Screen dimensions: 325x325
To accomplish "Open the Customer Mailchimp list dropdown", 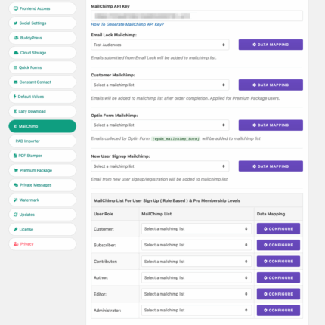I will point(160,85).
